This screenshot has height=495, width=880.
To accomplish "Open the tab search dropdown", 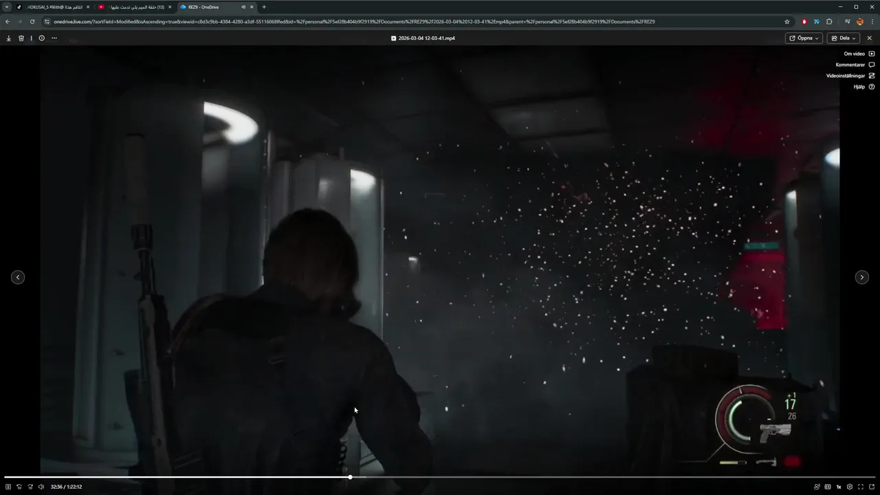I will [x=7, y=7].
